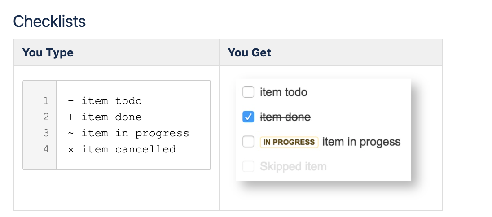Place cursor on the "- item todo" code line

(105, 101)
